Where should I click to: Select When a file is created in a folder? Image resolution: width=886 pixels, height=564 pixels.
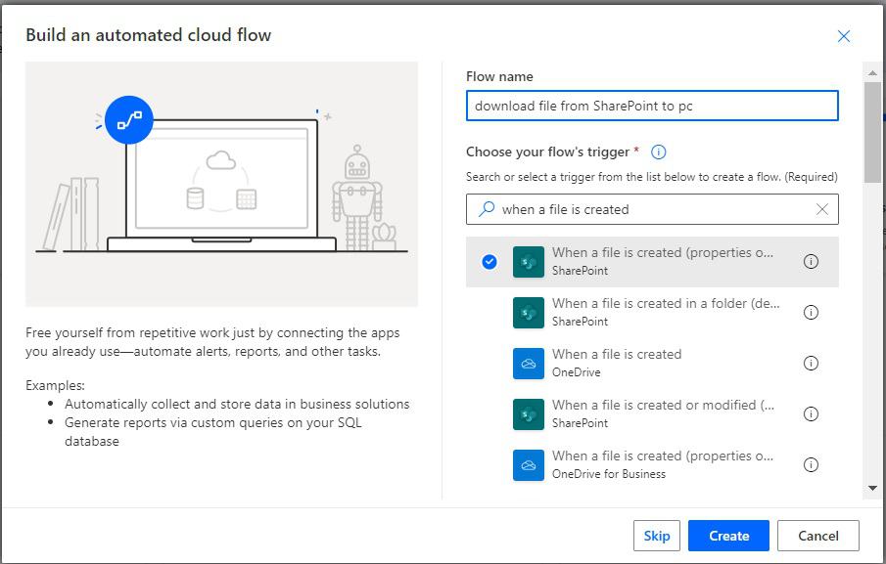click(652, 313)
